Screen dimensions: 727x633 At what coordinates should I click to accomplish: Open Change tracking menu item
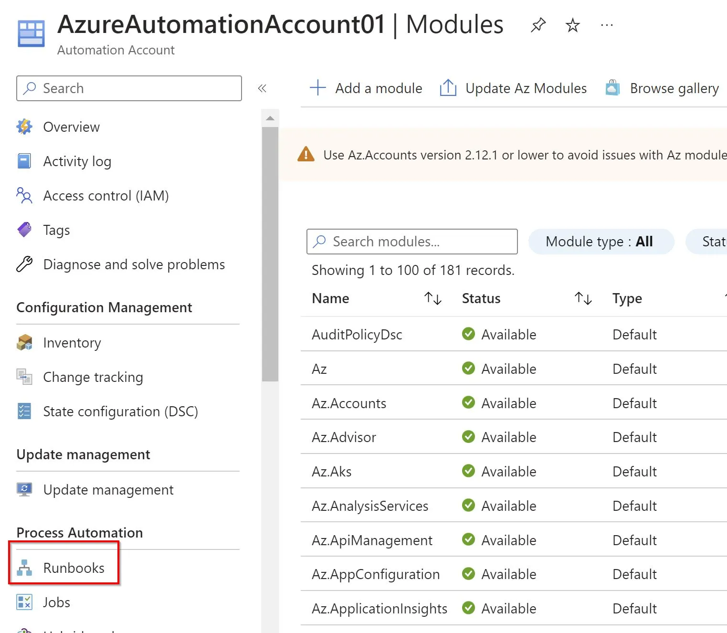[93, 377]
